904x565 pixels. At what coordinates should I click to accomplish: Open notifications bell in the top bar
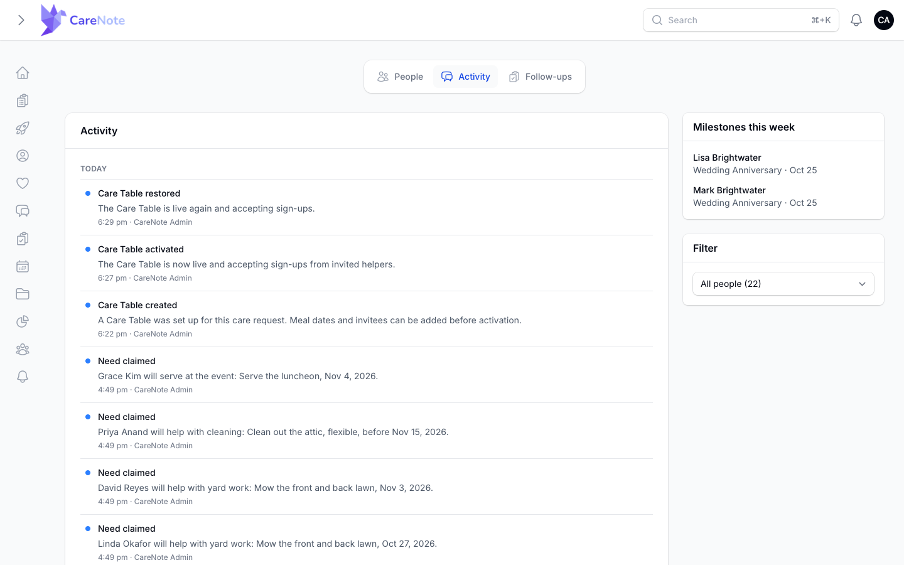[x=856, y=20]
